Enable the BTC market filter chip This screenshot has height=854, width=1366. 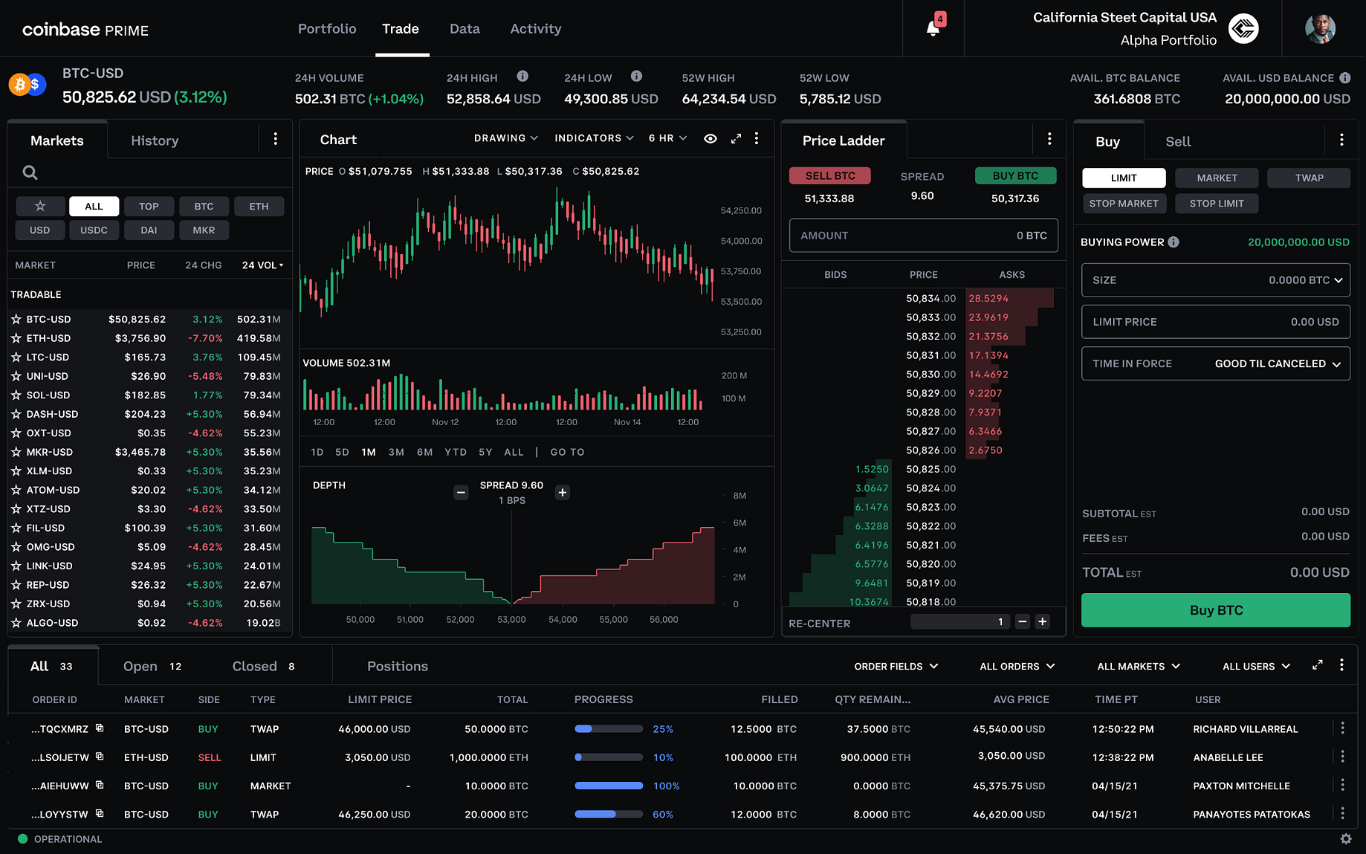pyautogui.click(x=204, y=206)
